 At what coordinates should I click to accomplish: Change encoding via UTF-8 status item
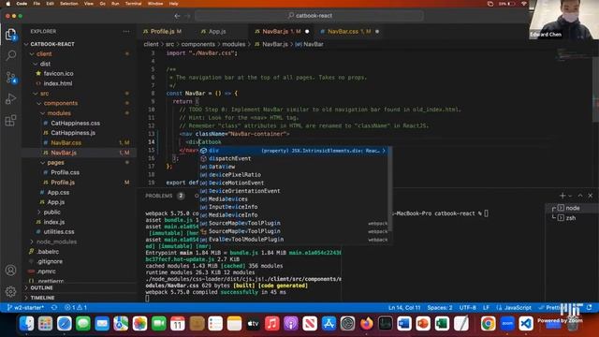click(x=468, y=308)
